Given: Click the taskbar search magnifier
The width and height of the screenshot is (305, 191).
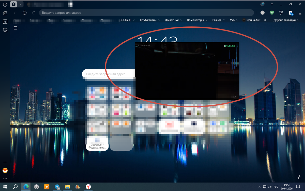Looking at the screenshot, I should pyautogui.click(x=15, y=187).
